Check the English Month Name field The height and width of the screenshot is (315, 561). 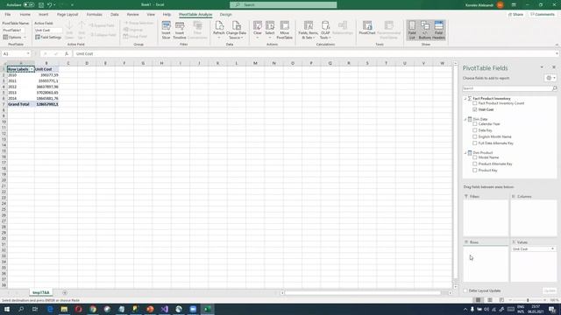(x=475, y=136)
